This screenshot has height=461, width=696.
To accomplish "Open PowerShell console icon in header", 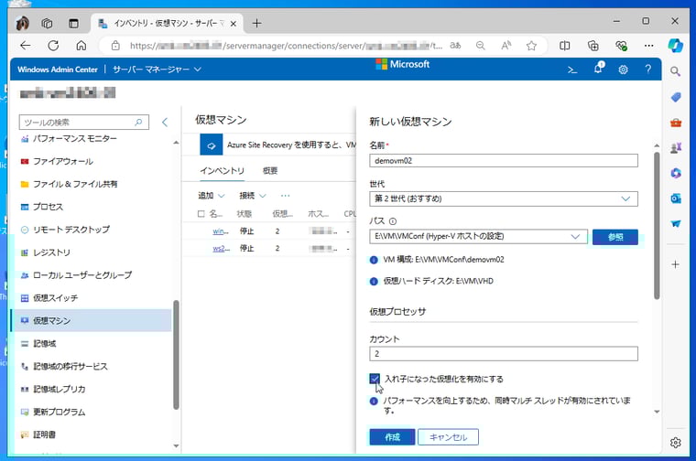I will [x=572, y=70].
